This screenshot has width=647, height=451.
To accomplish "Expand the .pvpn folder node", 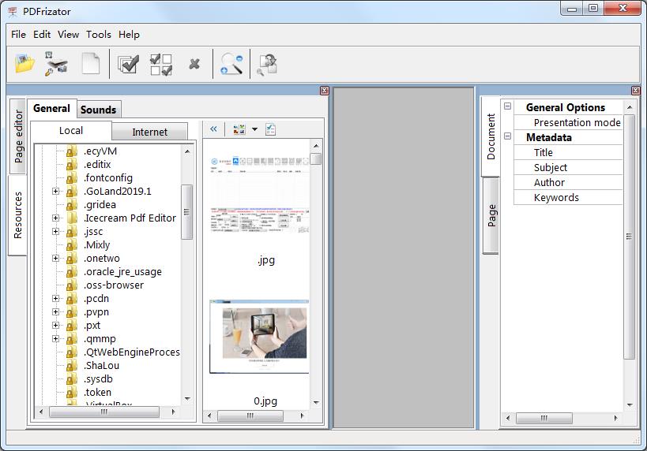I will [x=55, y=311].
